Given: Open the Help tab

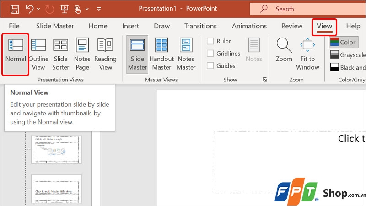Looking at the screenshot, I should pos(353,26).
